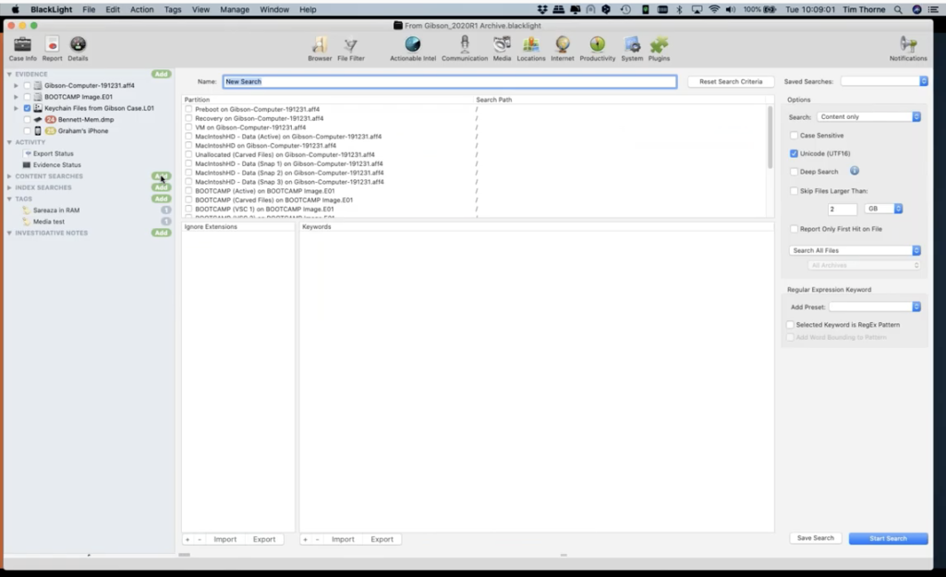Open the Internet view
This screenshot has width=946, height=577.
click(x=563, y=48)
